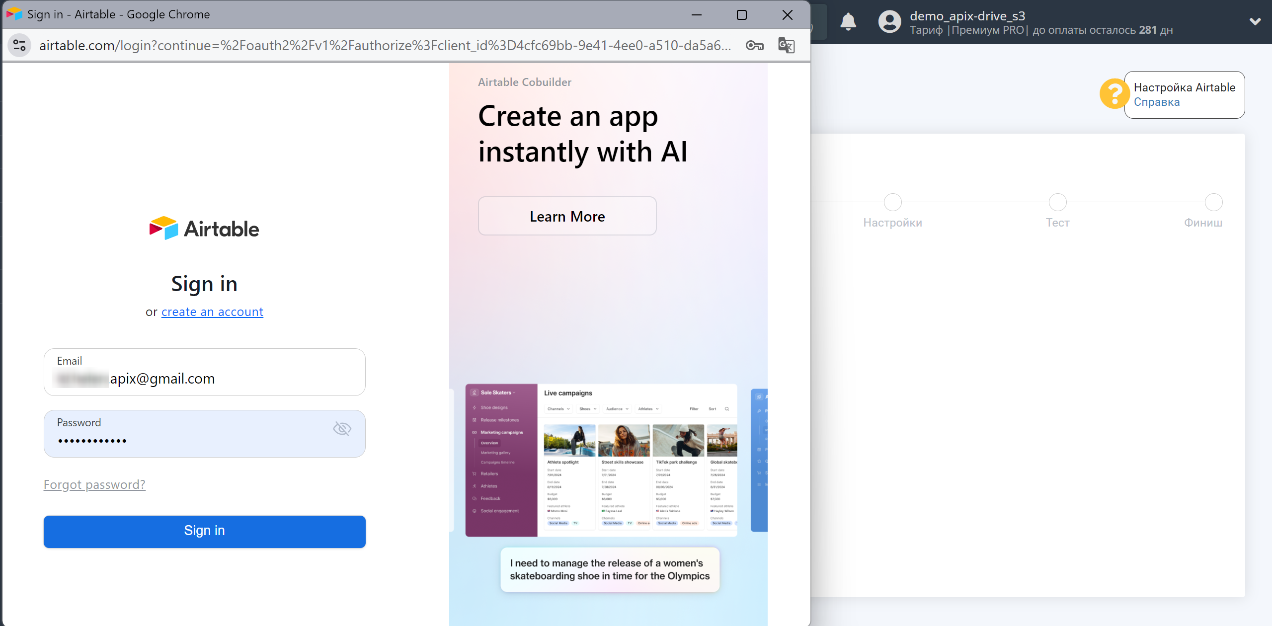Image resolution: width=1272 pixels, height=626 pixels.
Task: Click the blue Sign in button
Action: coord(205,532)
